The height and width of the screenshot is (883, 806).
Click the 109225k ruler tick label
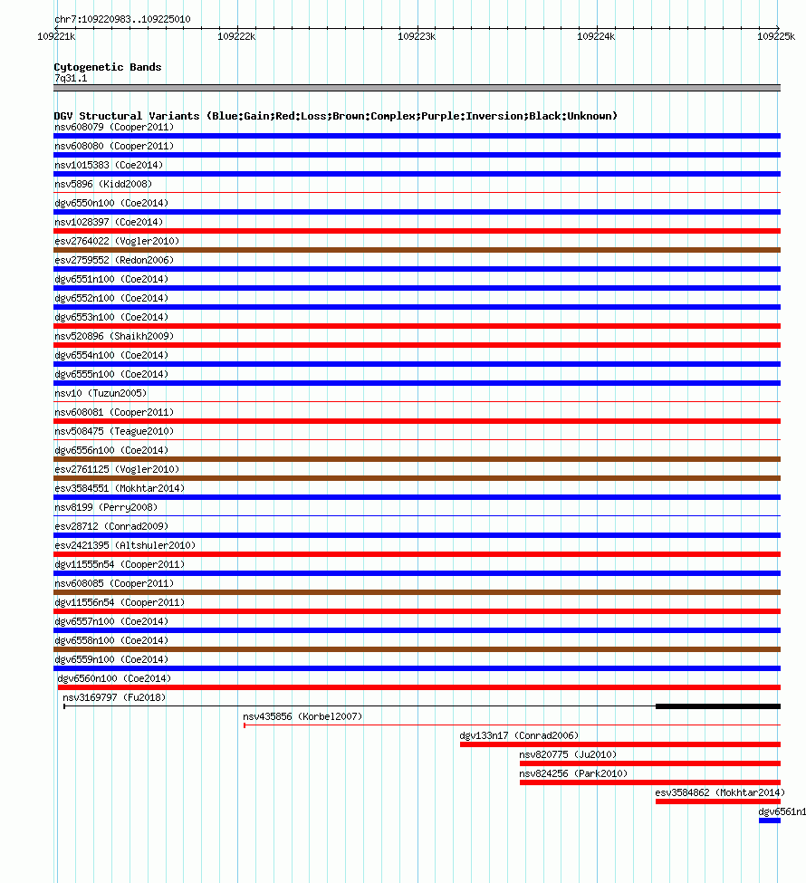(776, 36)
